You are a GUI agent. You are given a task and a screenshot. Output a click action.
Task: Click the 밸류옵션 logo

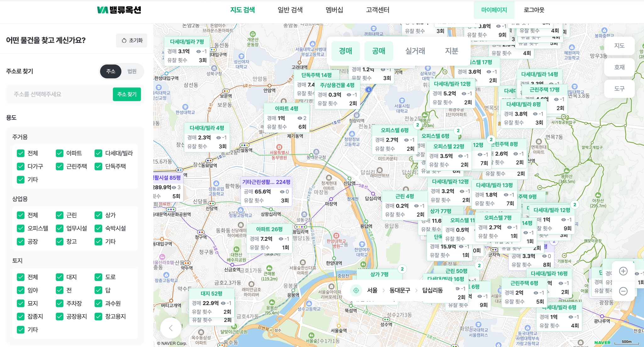pyautogui.click(x=119, y=10)
